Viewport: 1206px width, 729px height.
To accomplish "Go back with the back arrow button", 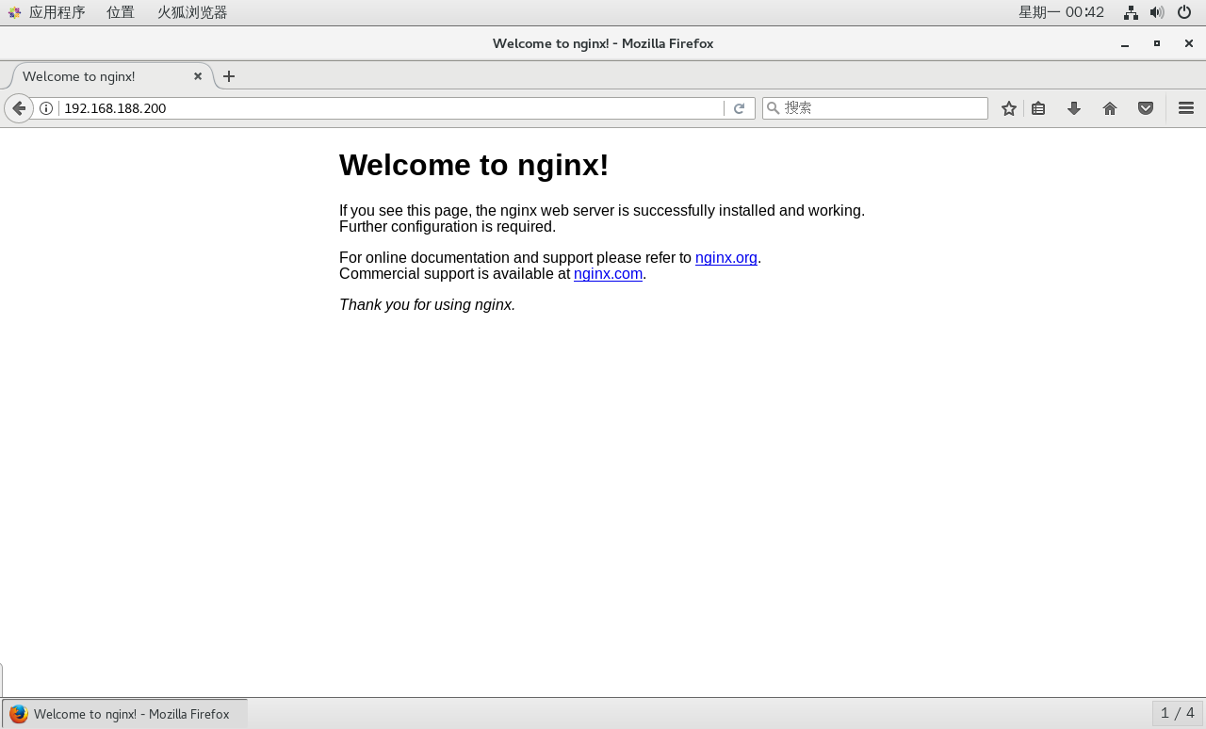I will 19,108.
